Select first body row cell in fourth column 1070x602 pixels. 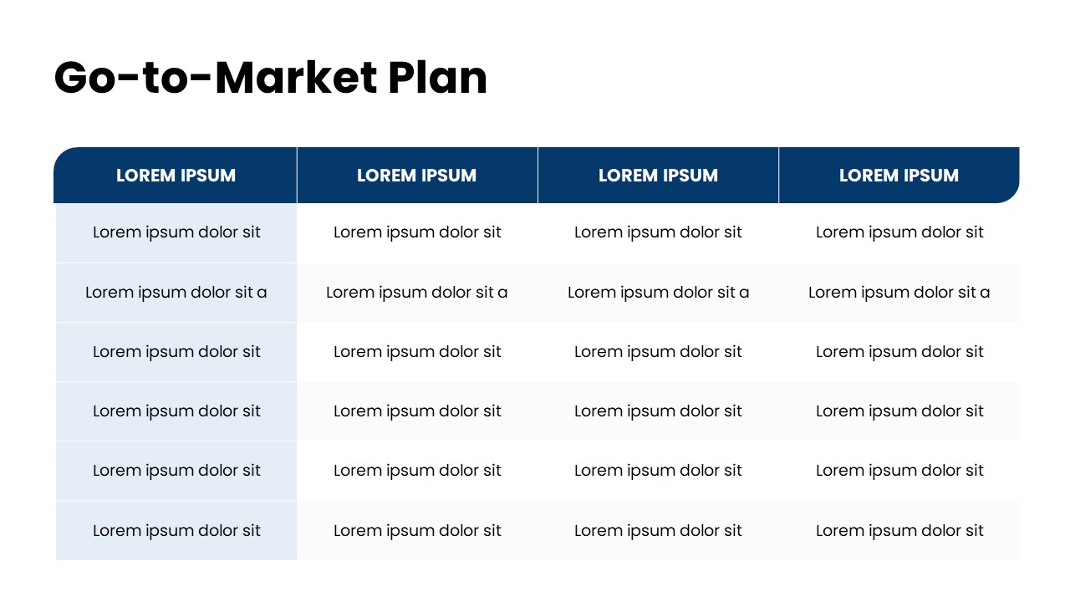[899, 232]
